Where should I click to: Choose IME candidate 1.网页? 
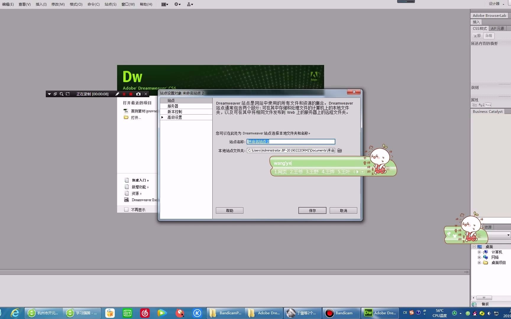click(x=280, y=172)
